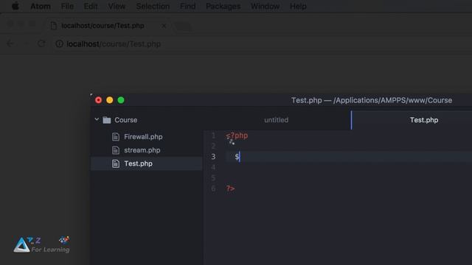Open the Edit menu
This screenshot has width=472, height=265.
tap(91, 7)
